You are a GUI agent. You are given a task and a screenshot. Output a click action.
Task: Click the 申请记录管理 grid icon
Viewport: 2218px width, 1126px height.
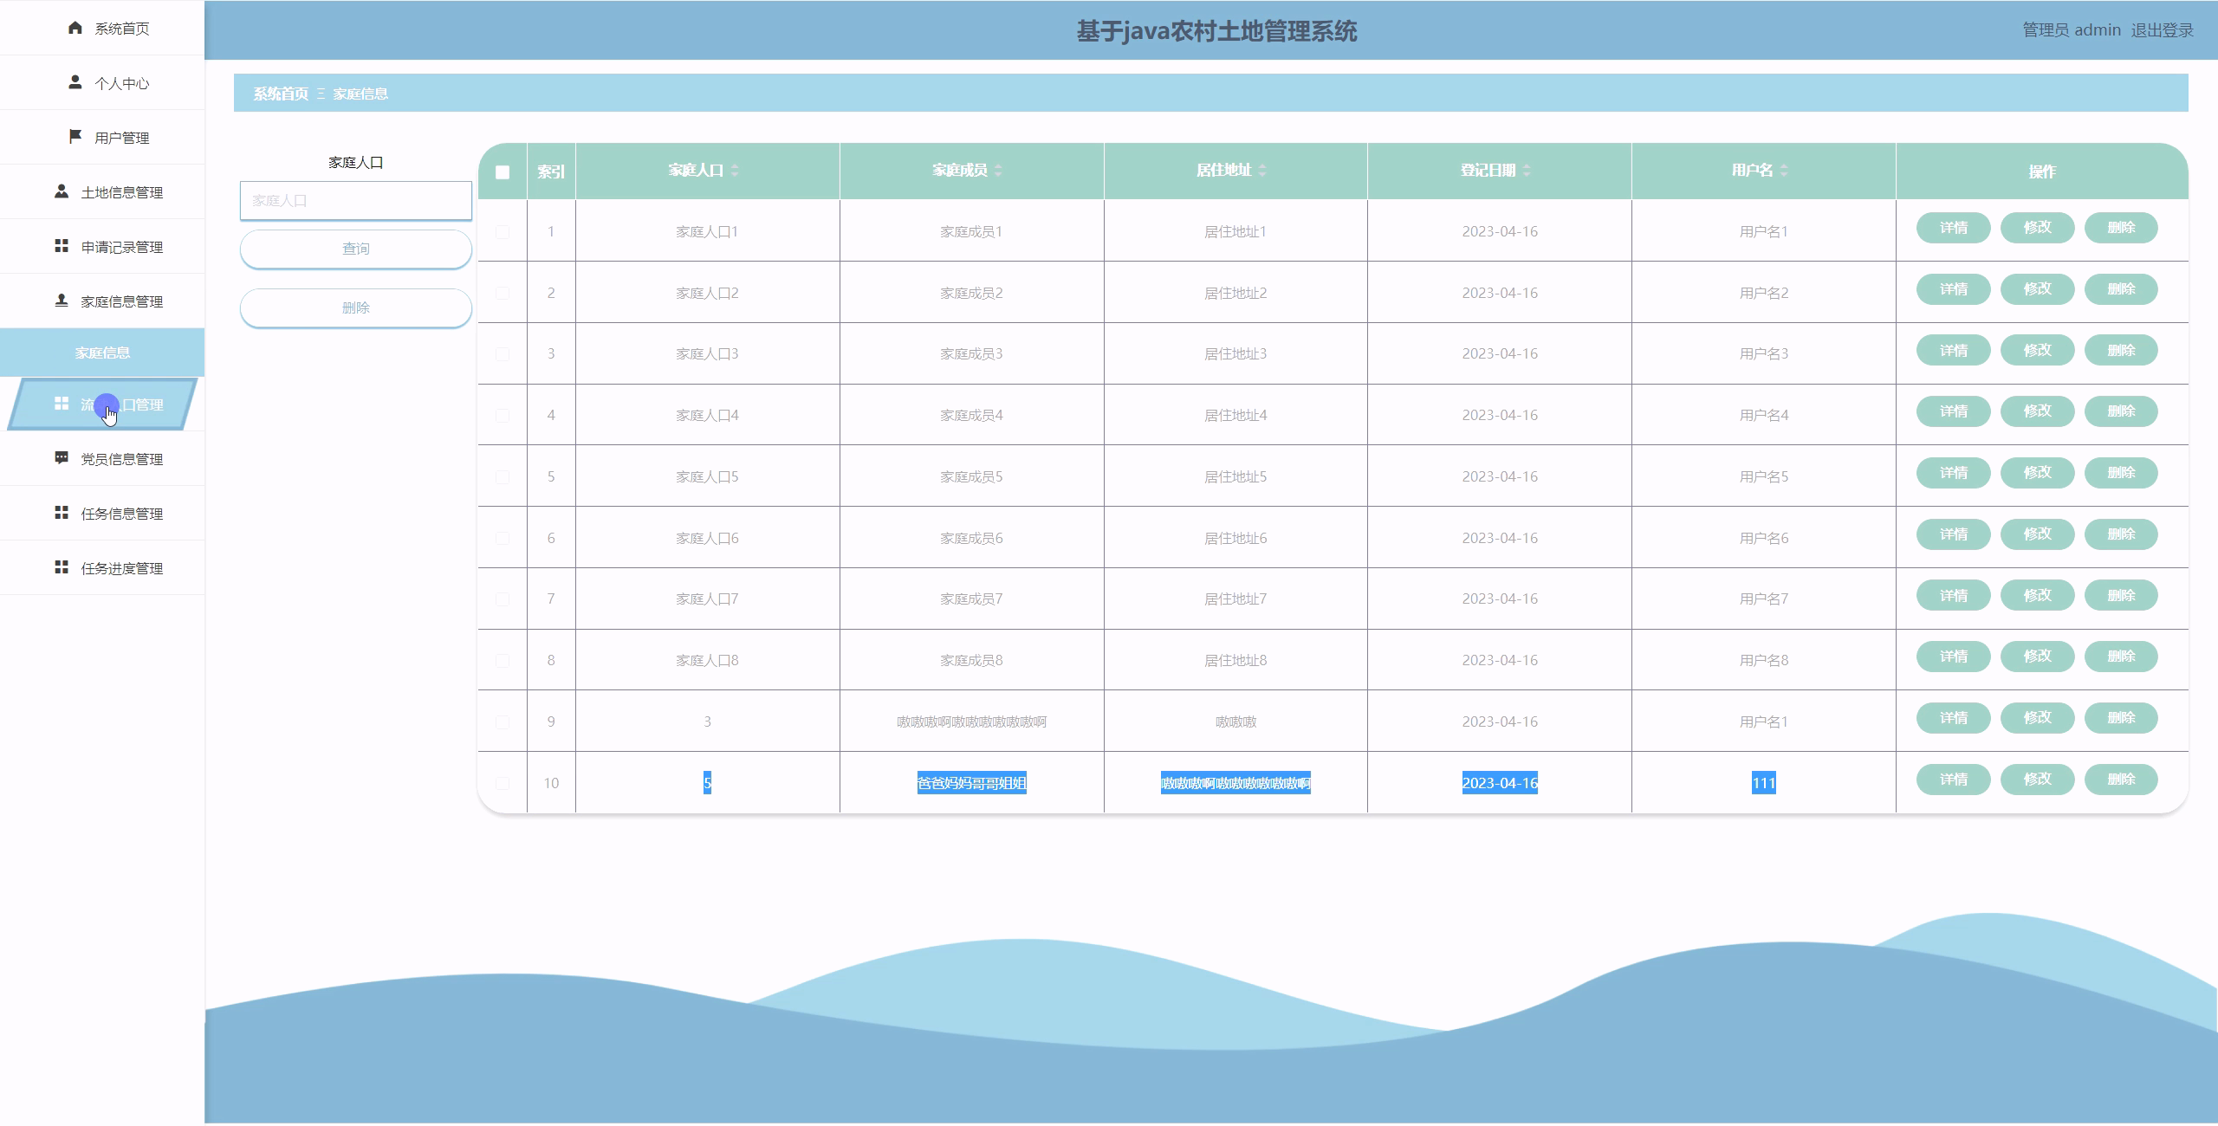point(62,246)
